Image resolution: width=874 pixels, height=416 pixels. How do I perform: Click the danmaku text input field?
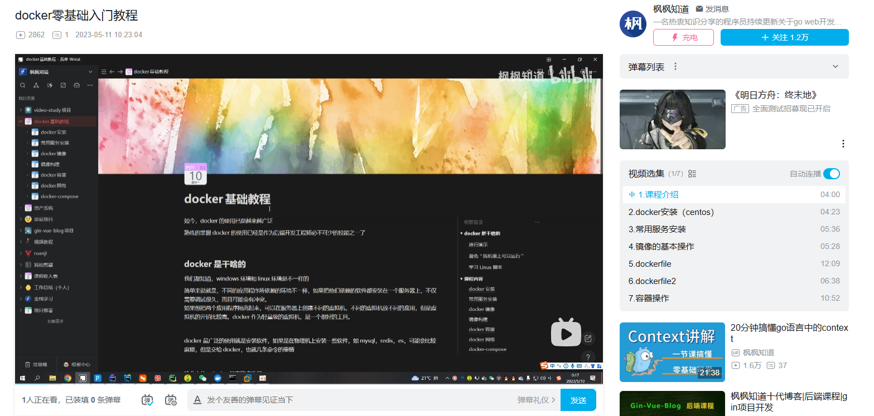click(x=357, y=400)
